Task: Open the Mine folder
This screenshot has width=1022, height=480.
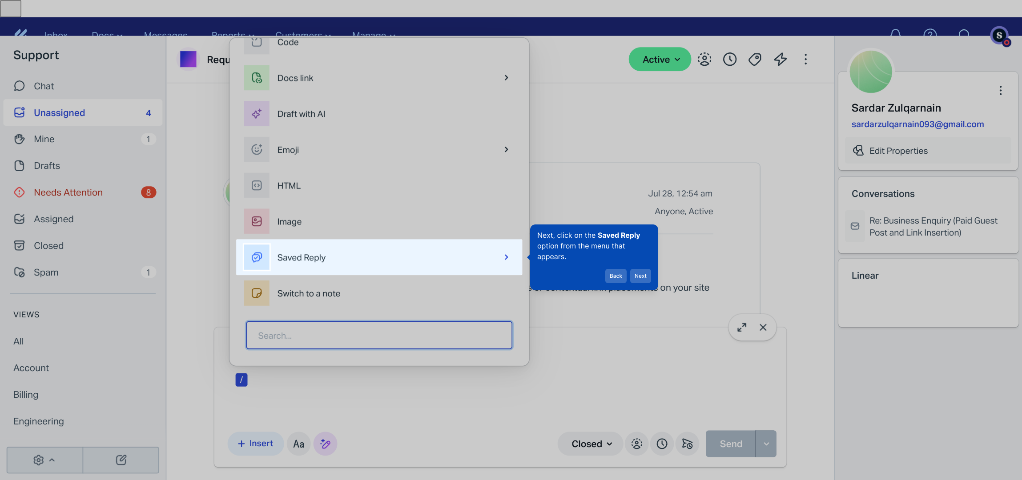Action: [x=83, y=139]
